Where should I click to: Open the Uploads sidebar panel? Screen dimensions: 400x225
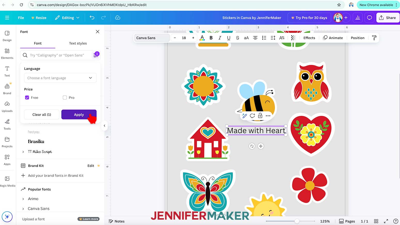[x=7, y=107]
